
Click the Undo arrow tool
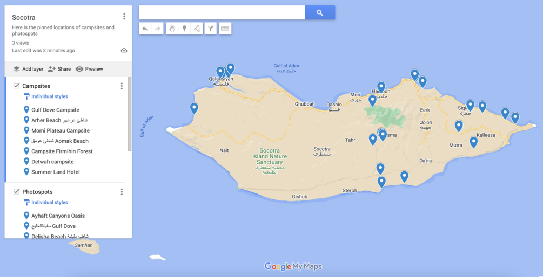click(145, 29)
